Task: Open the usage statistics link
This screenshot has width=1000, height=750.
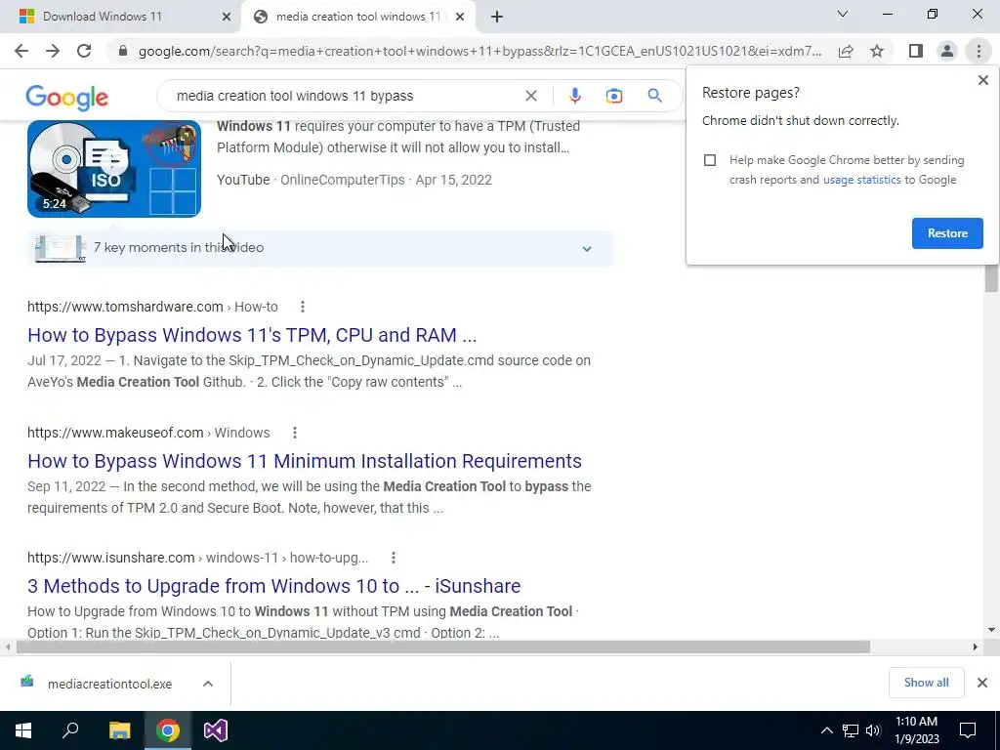Action: [861, 180]
